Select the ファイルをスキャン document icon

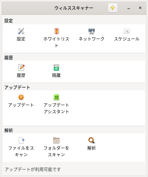click(x=21, y=140)
